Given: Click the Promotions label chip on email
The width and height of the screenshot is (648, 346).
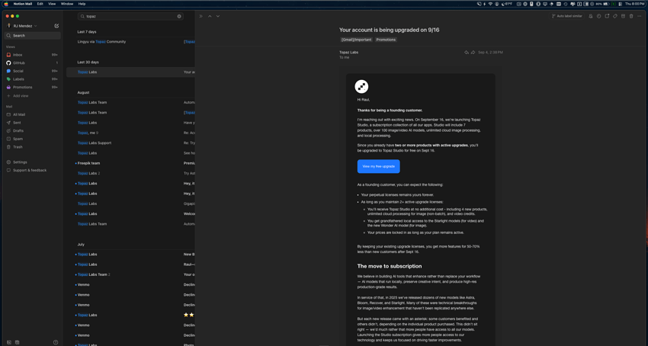Looking at the screenshot, I should 386,40.
